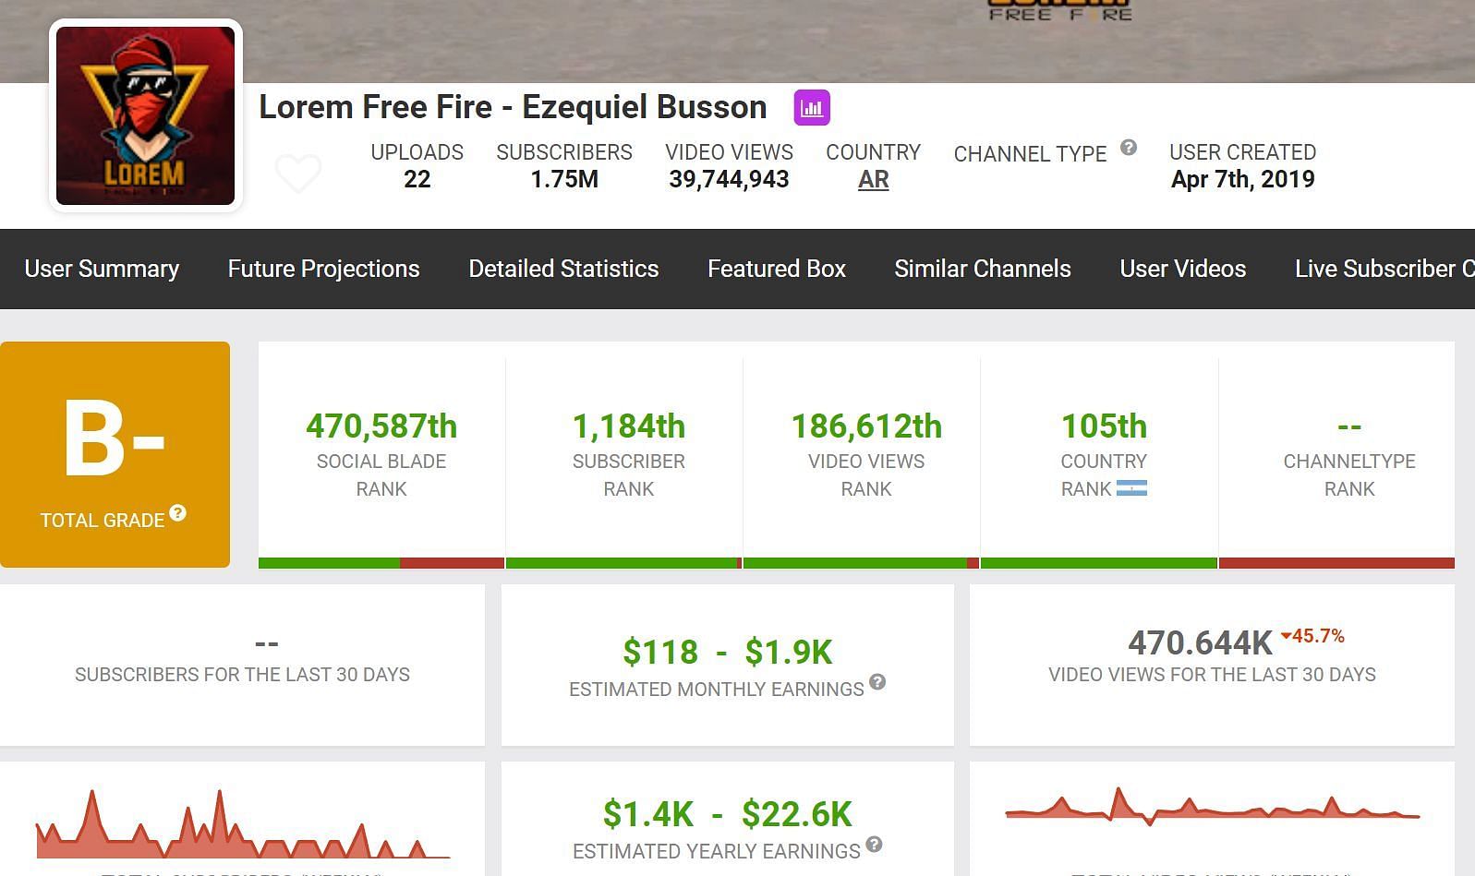Open the Channel Type help icon
Viewport: 1475px width, 876px height.
pos(1129,148)
